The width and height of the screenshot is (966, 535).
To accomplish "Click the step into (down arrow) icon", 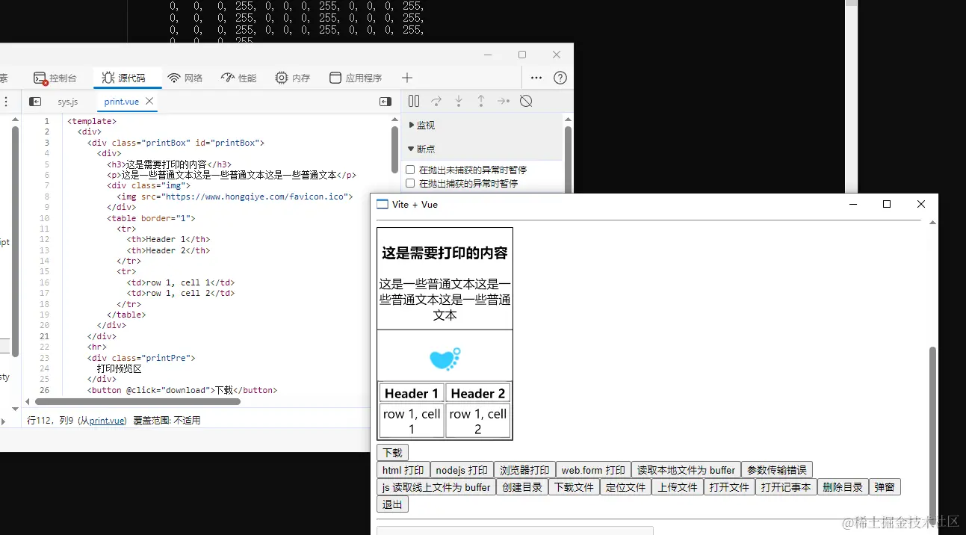I will [x=459, y=101].
